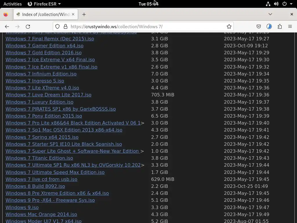
Task: Open Windows 7 Ultimate Speed Max Edition.iso
Action: [x=55, y=172]
